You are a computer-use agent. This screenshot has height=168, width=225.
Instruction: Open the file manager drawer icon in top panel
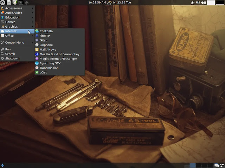click(x=9, y=2)
